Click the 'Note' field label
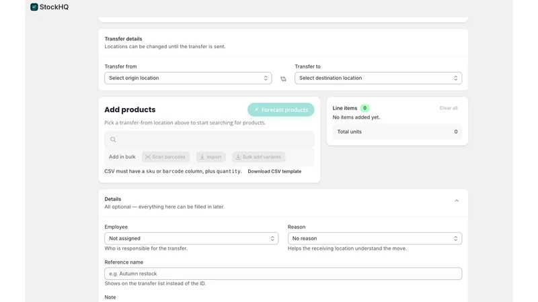 pos(110,297)
